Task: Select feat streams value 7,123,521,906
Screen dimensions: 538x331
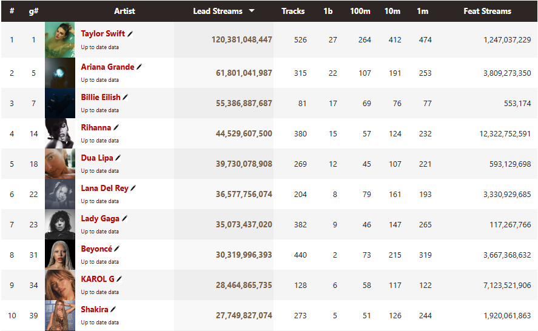Action: pos(507,285)
